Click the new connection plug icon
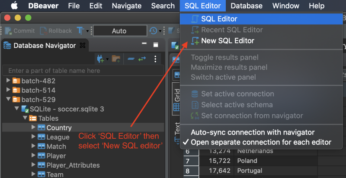 coord(101,59)
